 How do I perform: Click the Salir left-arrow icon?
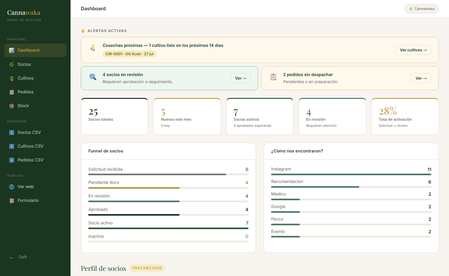[12, 257]
